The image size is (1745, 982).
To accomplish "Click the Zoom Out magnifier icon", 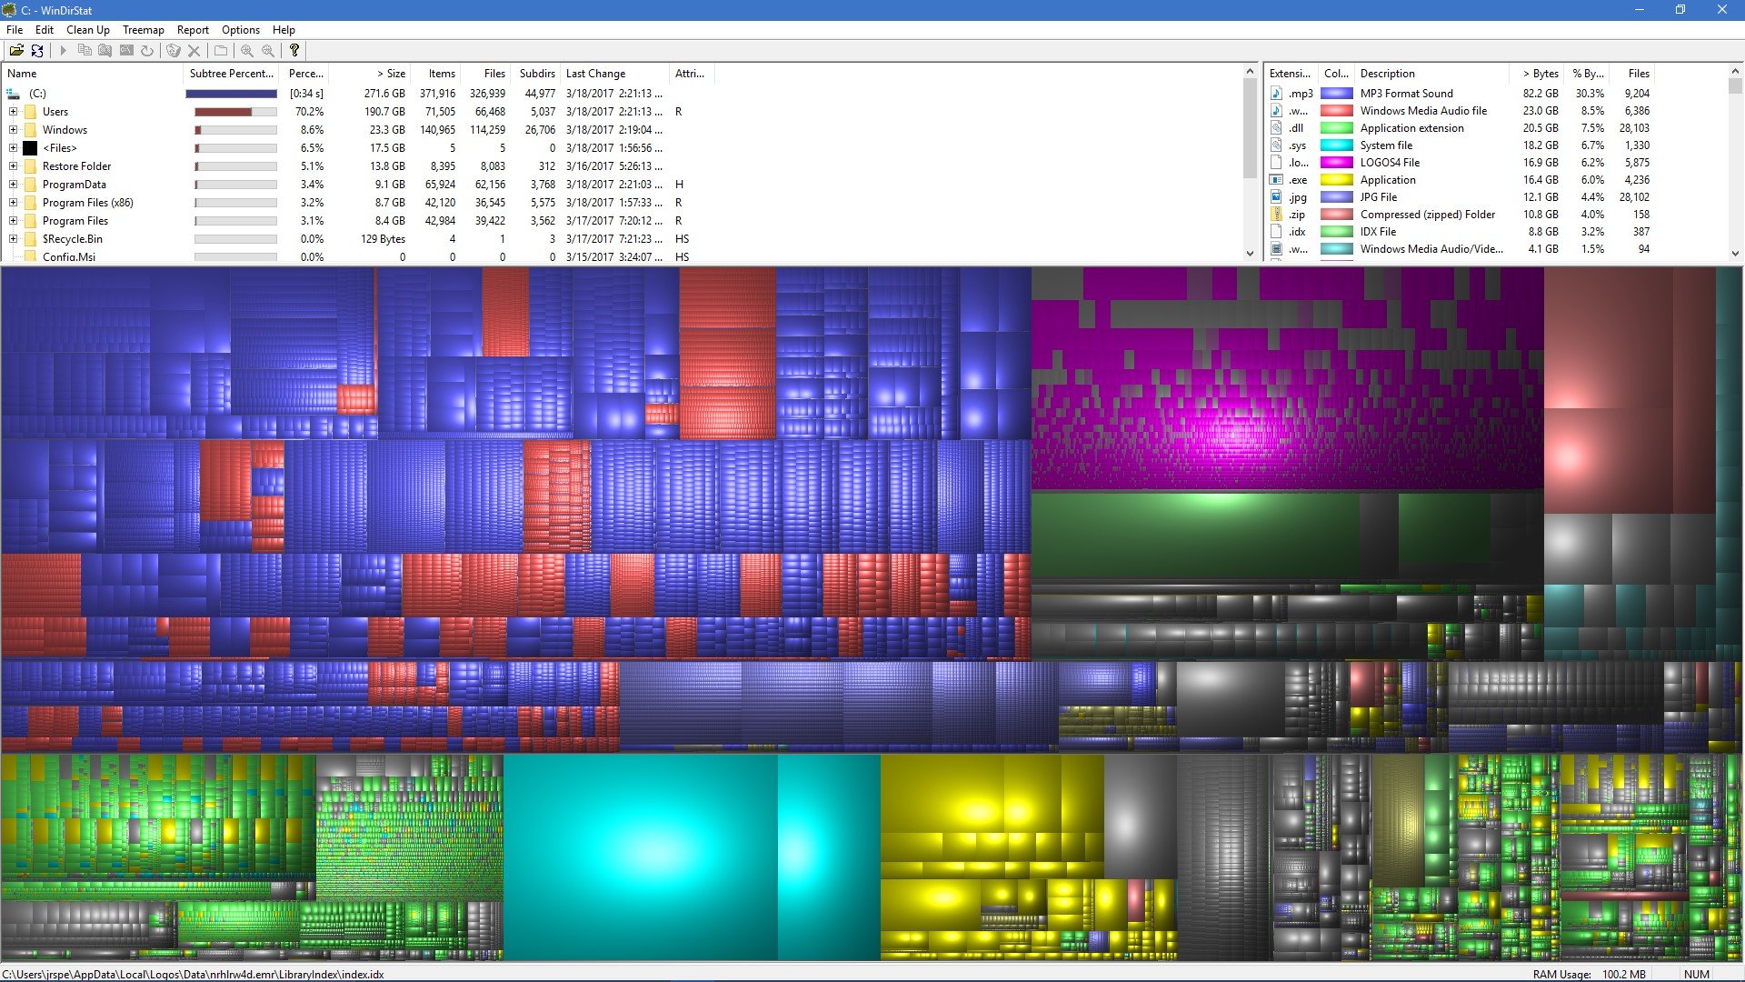I will [268, 51].
